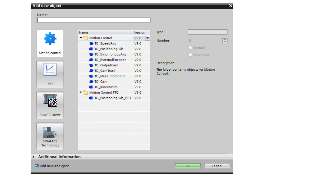Click the TO_ExternalEncoder object icon
Viewport: 331px width, 178px height.
pyautogui.click(x=91, y=60)
